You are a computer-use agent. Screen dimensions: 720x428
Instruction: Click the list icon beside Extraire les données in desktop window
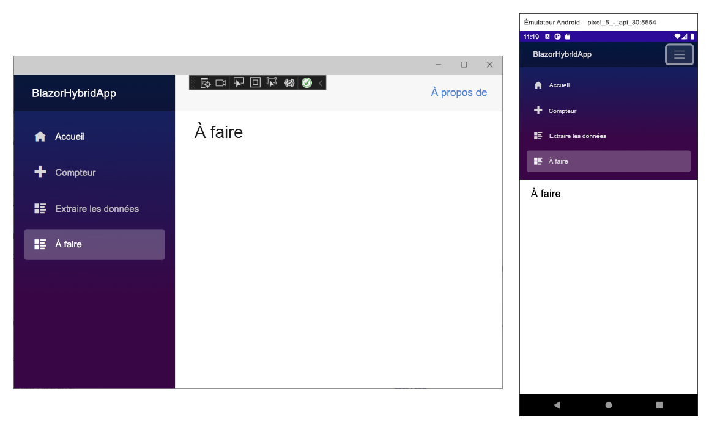click(x=40, y=208)
